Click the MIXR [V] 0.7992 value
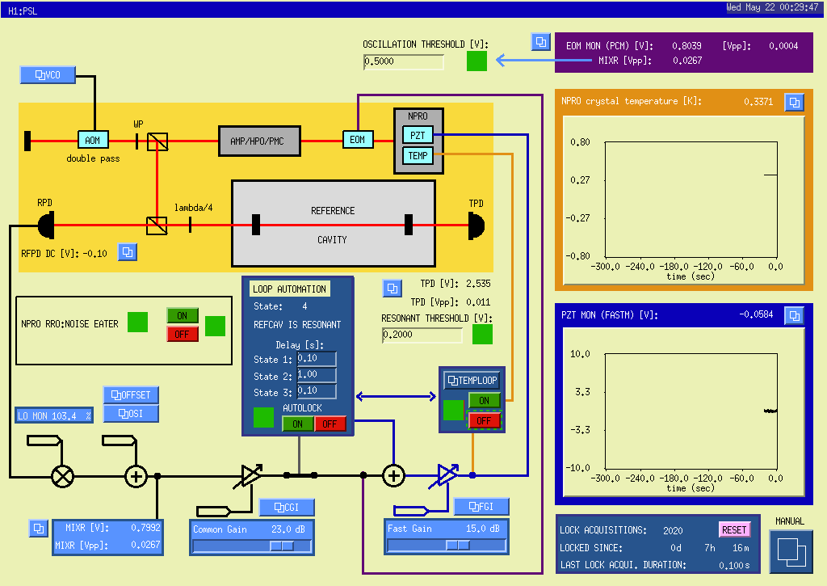This screenshot has height=586, width=827. [145, 528]
